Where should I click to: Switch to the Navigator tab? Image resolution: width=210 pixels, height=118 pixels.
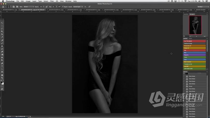tap(192, 14)
